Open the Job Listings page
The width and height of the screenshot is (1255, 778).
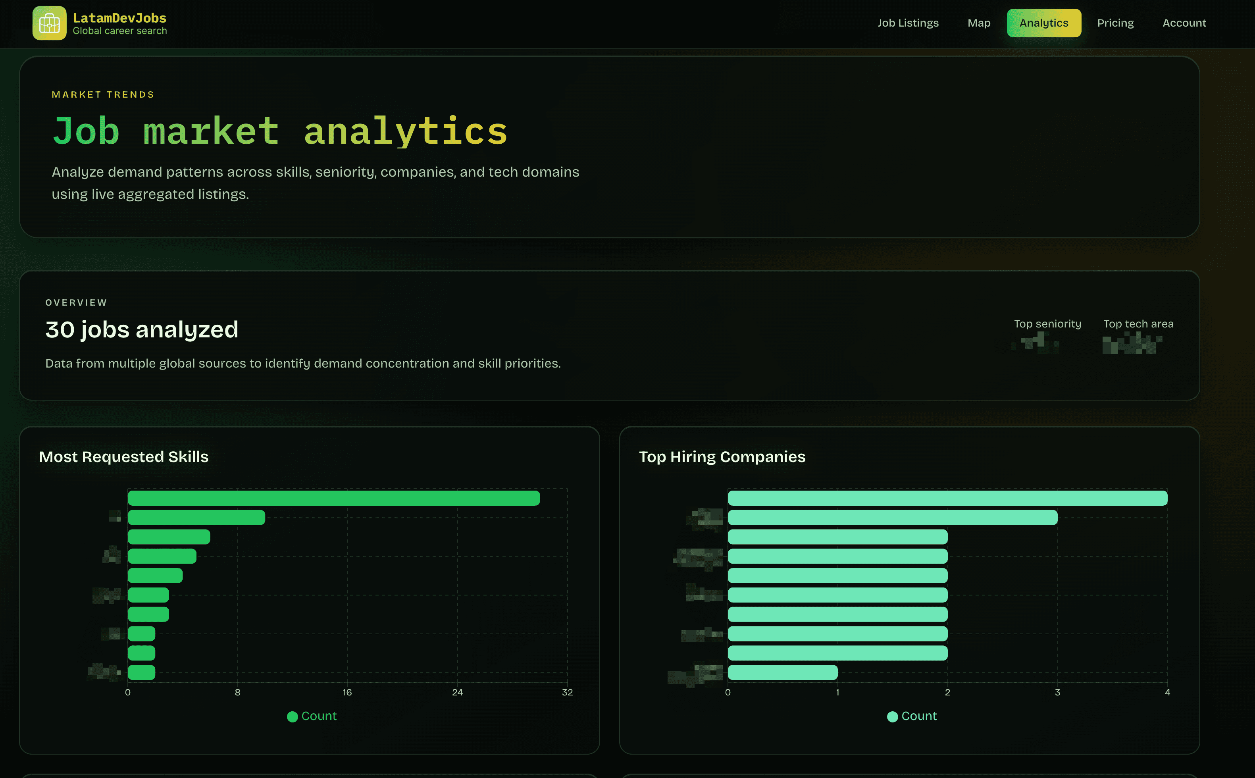[x=908, y=23]
